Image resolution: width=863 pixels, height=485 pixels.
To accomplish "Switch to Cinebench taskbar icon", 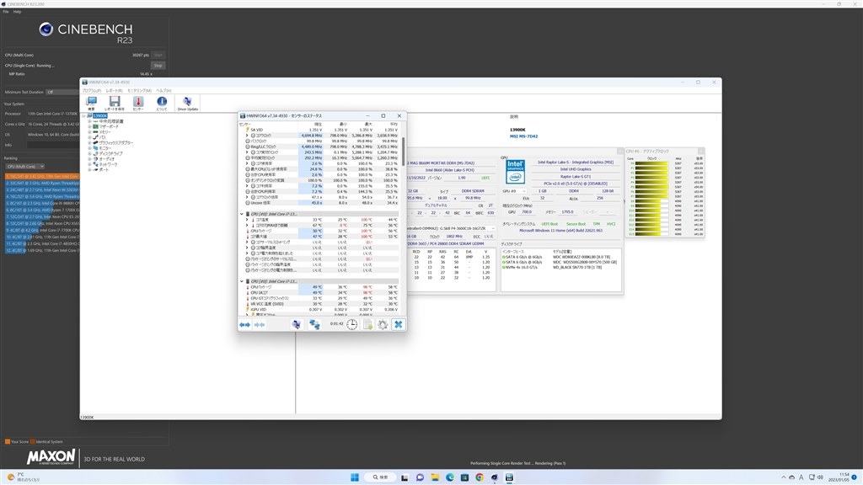I will click(x=494, y=477).
